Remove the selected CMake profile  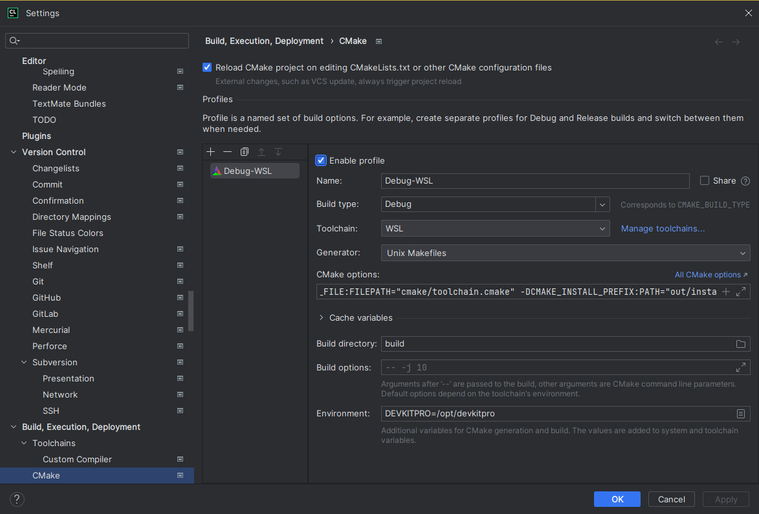tap(228, 152)
